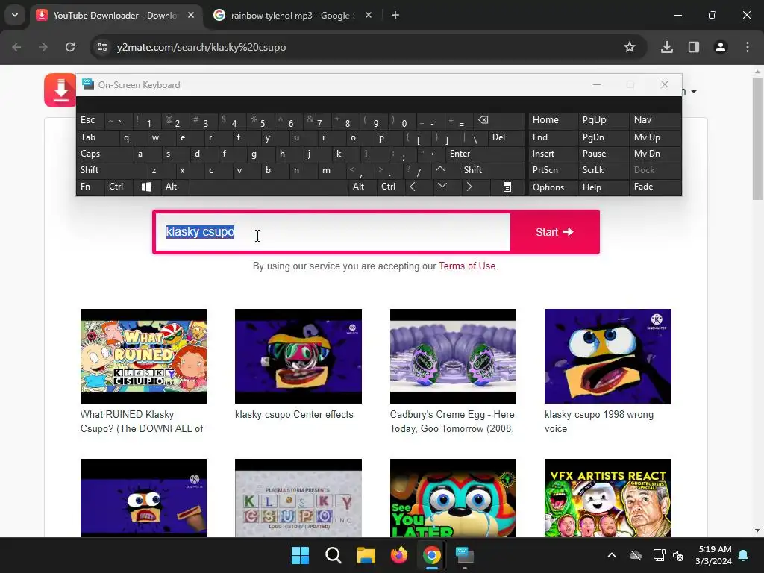Switch to YouTube Downloader tab

pos(116,15)
